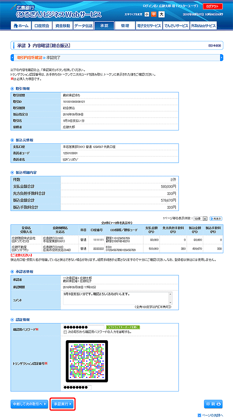Click the 支払金額 column header
The width and height of the screenshot is (233, 420).
tap(152, 229)
